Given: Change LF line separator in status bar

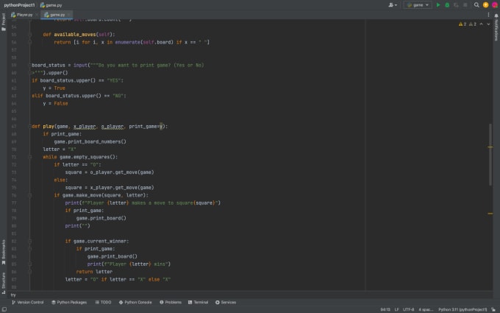Looking at the screenshot, I should point(396,309).
